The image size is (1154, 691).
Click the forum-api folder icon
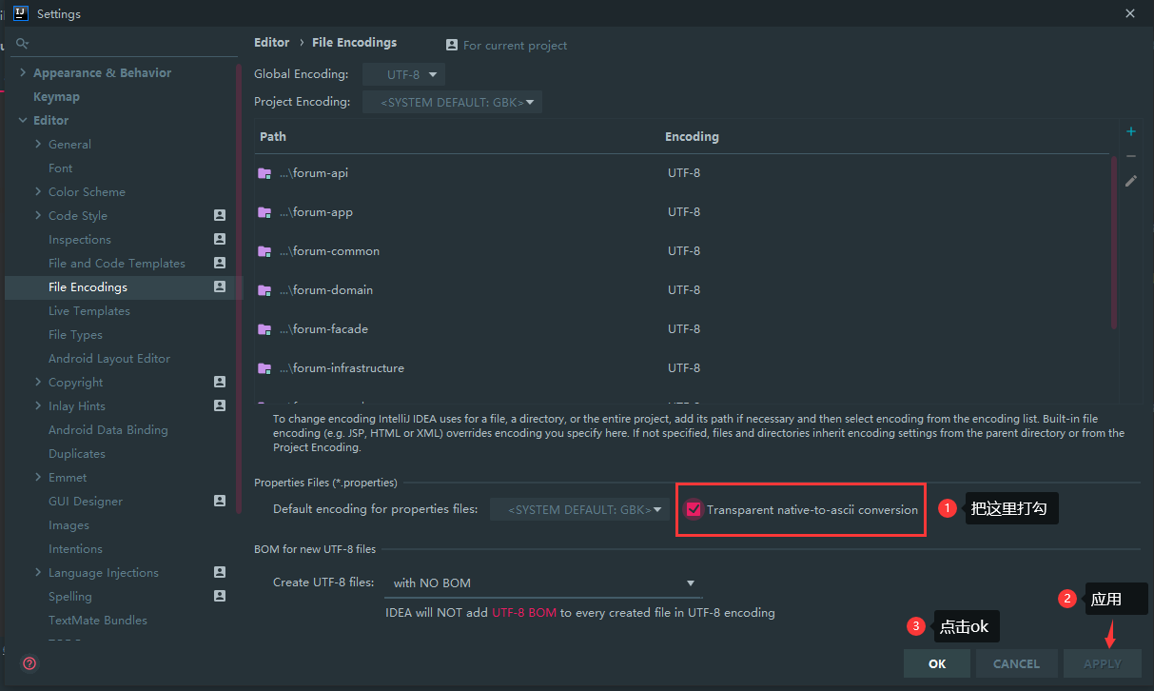tap(264, 173)
